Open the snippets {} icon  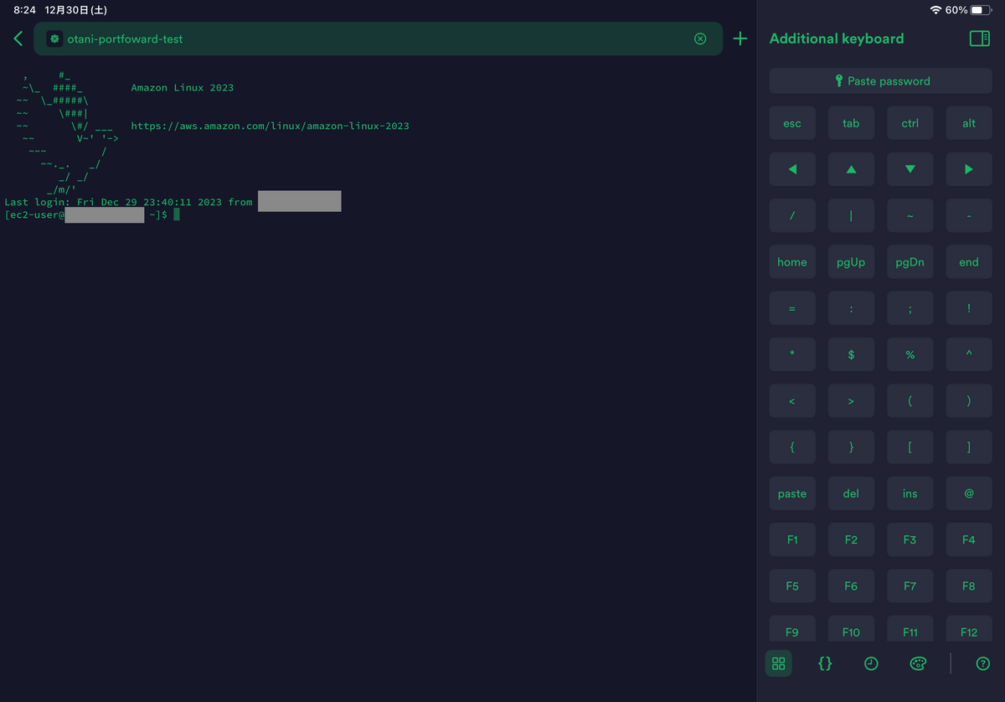[825, 663]
